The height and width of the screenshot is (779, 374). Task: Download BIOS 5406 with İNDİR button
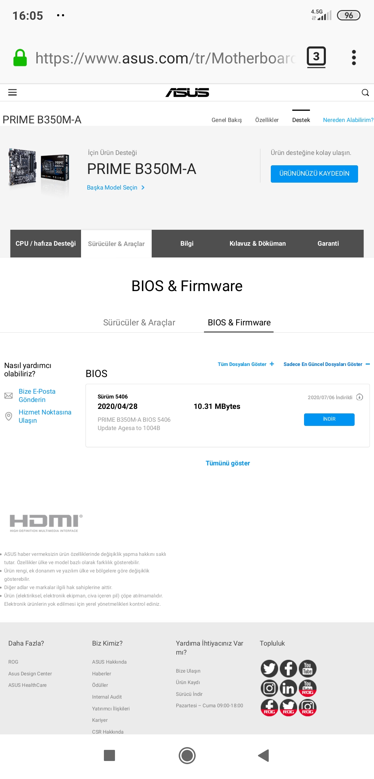click(329, 419)
